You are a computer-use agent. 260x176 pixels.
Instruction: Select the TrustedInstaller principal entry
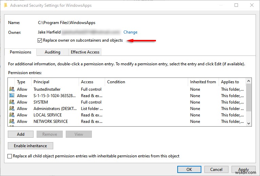47,89
